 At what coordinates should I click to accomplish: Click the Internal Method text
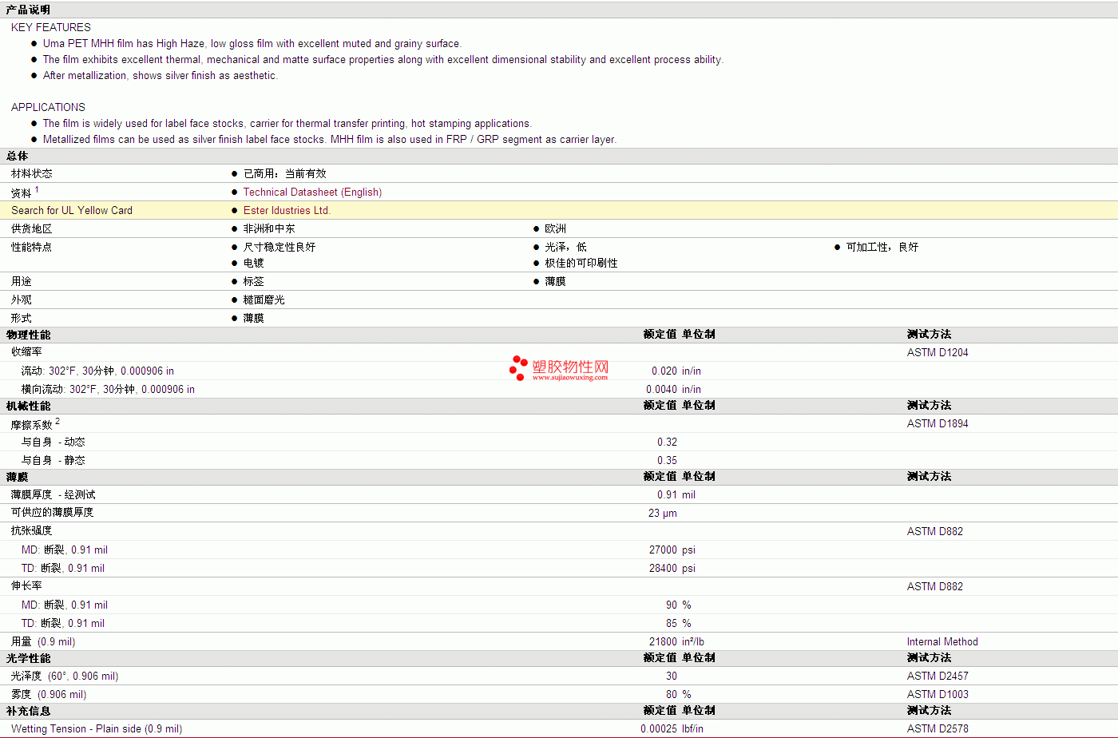(942, 642)
